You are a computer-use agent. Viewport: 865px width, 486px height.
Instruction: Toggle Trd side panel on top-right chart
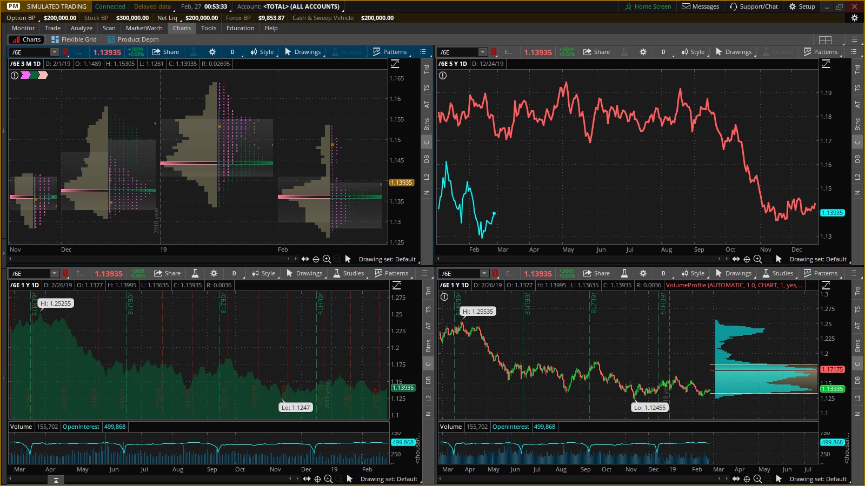pos(857,70)
